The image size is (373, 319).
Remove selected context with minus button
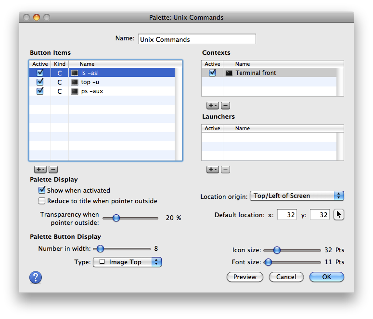click(226, 106)
